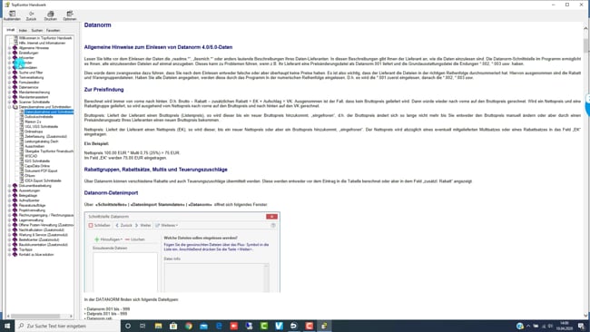590x332 pixels.
Task: Select the highlighted Datenübernahme und Schnittstellen subtopic
Action: (x=49, y=112)
